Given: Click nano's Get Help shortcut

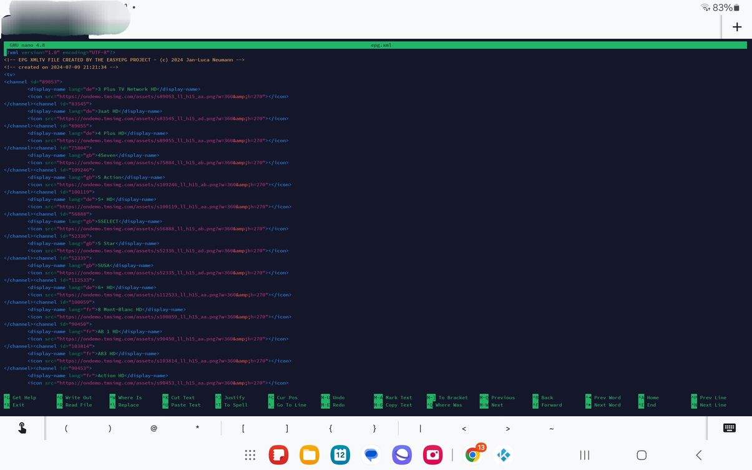Looking at the screenshot, I should click(x=20, y=398).
